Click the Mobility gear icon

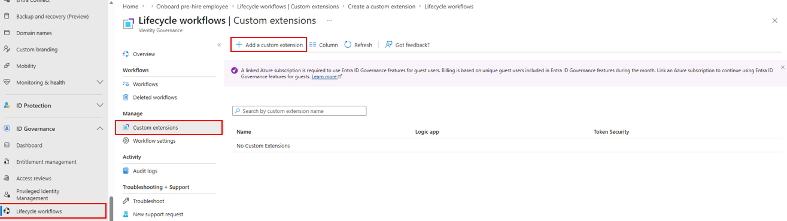pyautogui.click(x=7, y=66)
